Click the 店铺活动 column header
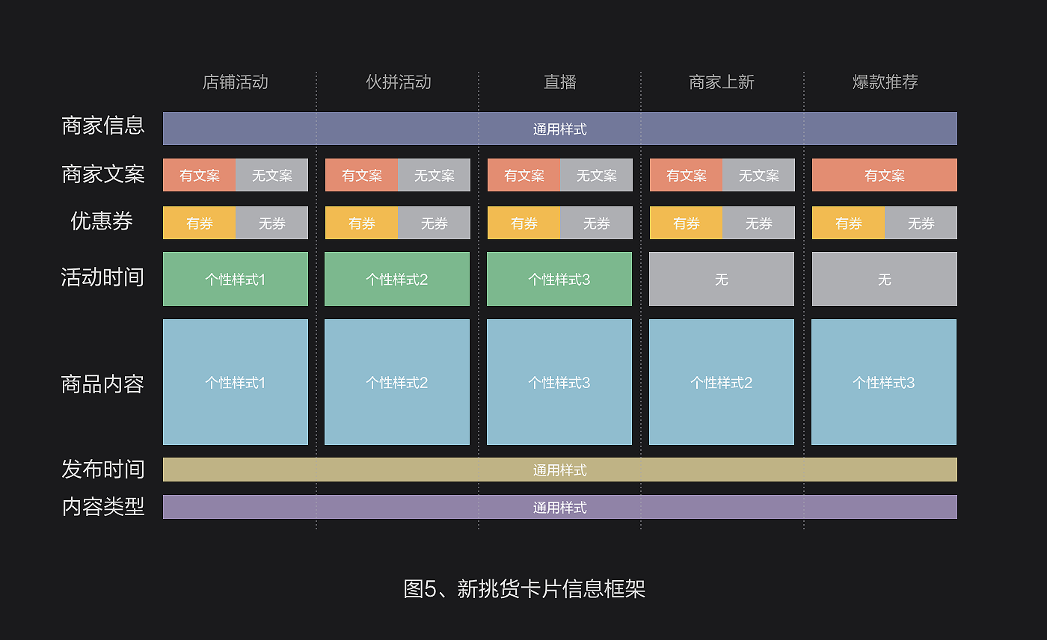The height and width of the screenshot is (640, 1047). (235, 82)
